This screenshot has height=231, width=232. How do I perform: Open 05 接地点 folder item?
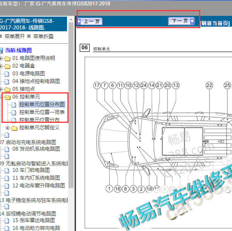(24, 89)
